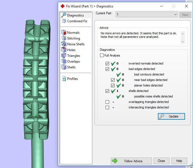The width and height of the screenshot is (193, 168).
Task: Click the Follow Advice button
Action: [x=131, y=161]
